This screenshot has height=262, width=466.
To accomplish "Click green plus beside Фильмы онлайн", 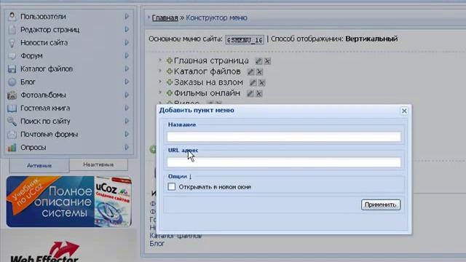I will 170,93.
